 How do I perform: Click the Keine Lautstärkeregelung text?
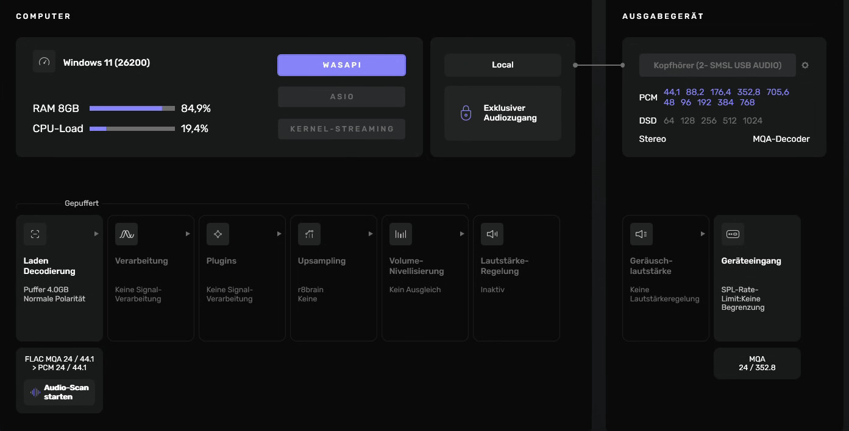[x=664, y=294]
